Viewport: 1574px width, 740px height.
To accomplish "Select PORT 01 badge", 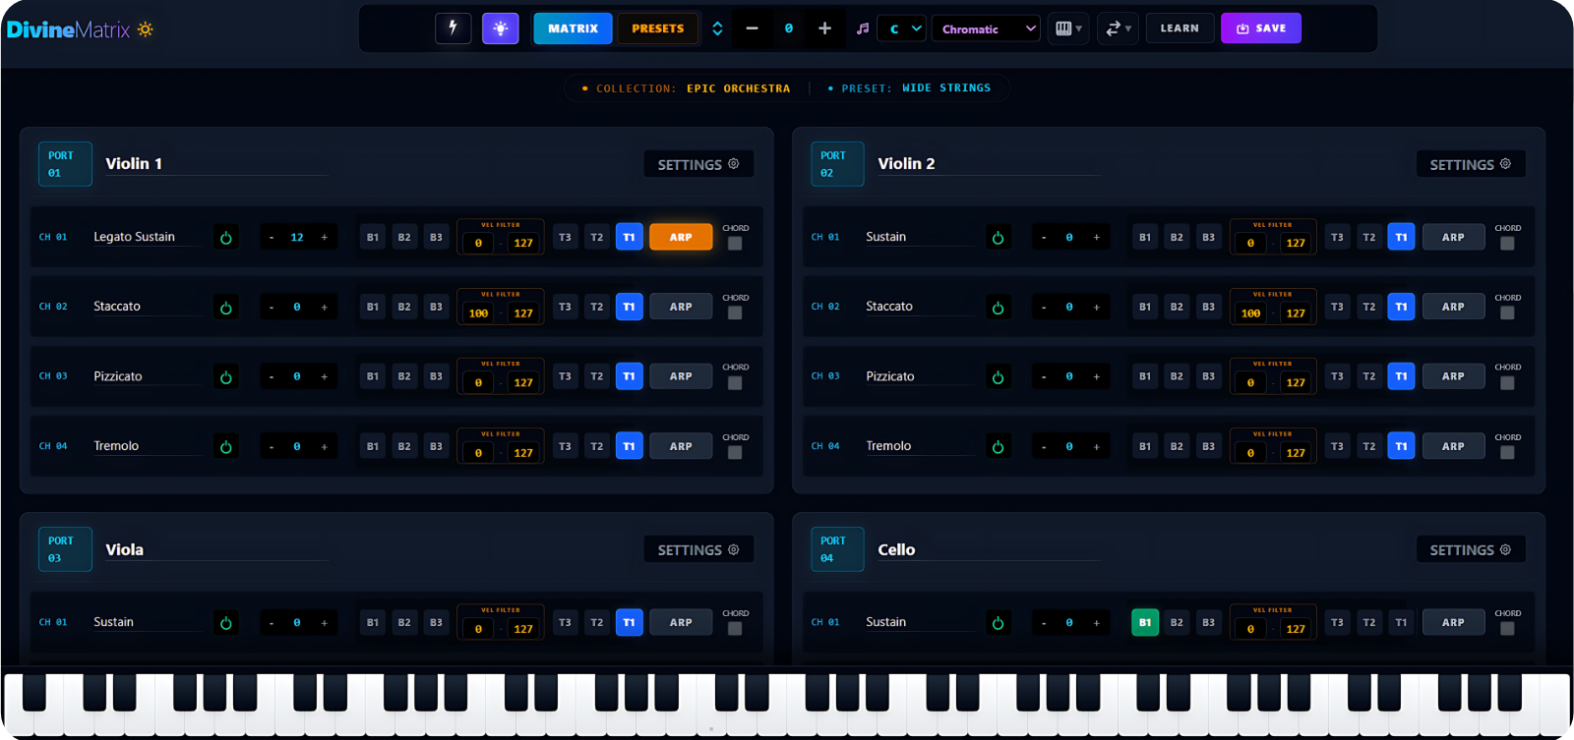I will click(65, 164).
